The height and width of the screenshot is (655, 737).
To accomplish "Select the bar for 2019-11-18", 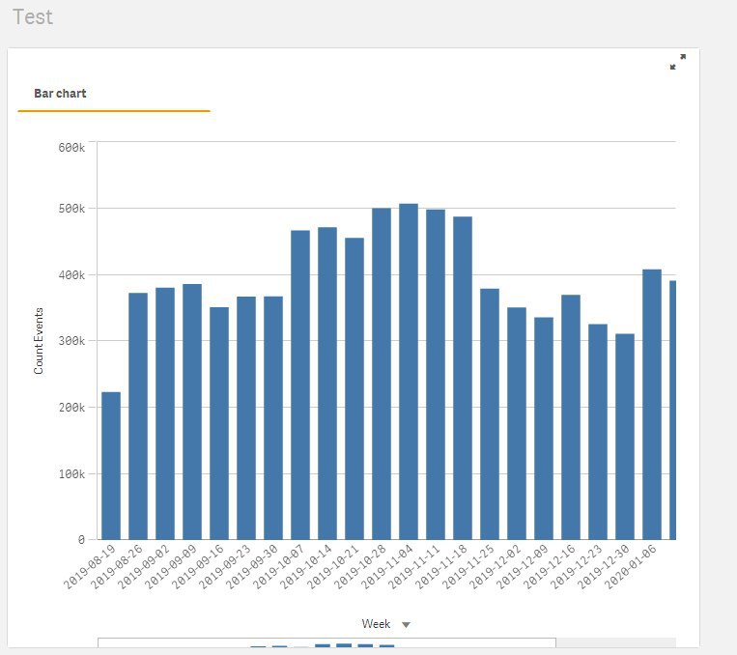I will [463, 378].
